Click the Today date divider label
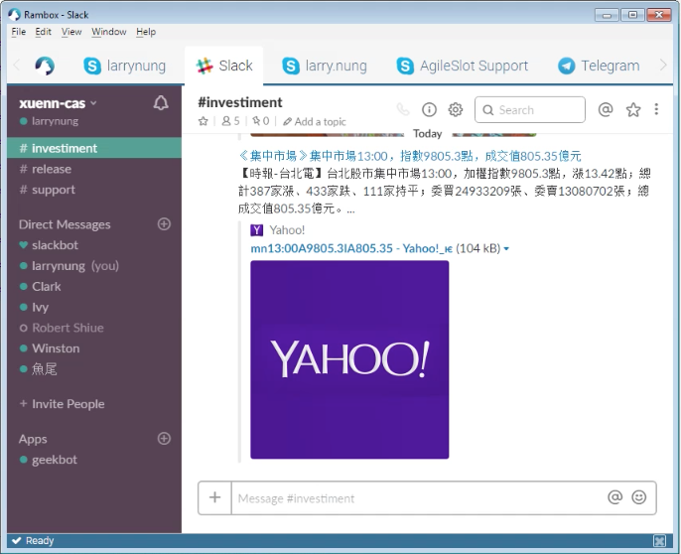681x554 pixels. click(427, 134)
